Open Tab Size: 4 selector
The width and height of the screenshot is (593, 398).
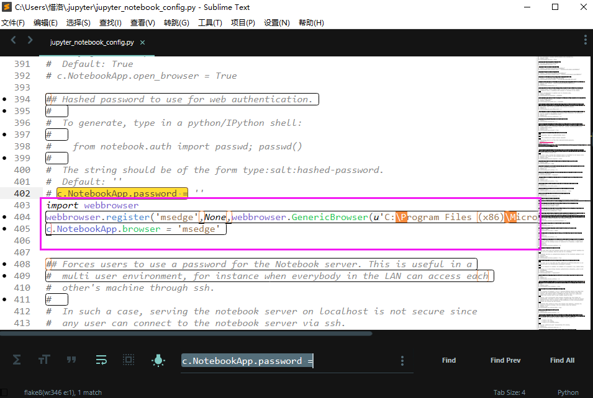tap(509, 392)
